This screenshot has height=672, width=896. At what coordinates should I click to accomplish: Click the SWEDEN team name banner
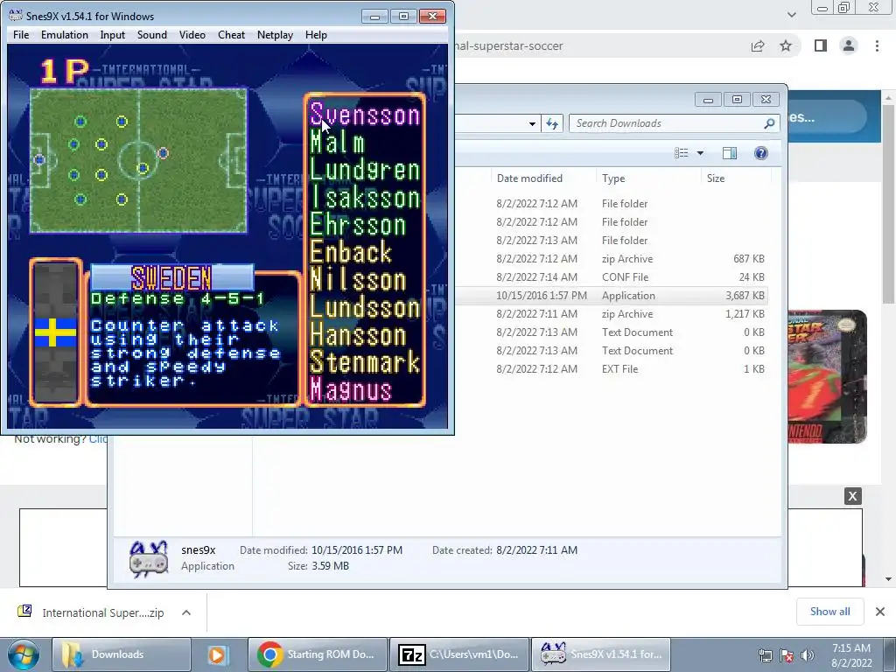(x=172, y=278)
